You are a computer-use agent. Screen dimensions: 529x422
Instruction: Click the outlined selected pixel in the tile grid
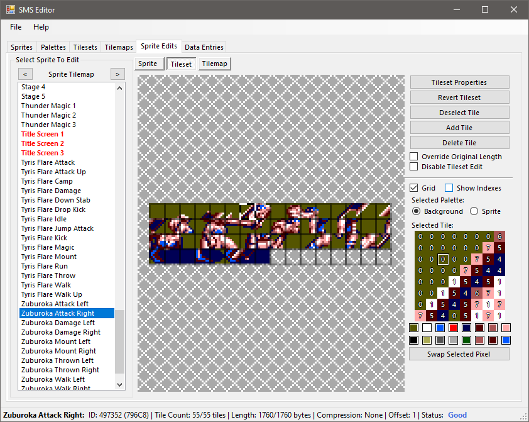tap(443, 259)
